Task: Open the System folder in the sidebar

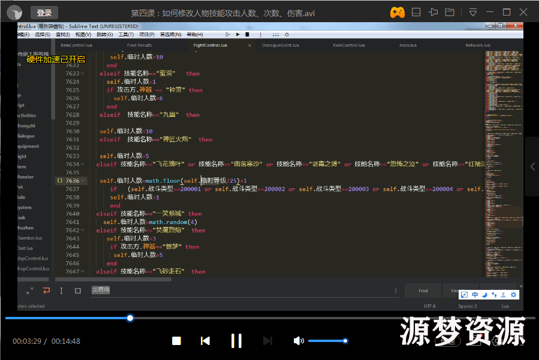Action: pos(25,207)
